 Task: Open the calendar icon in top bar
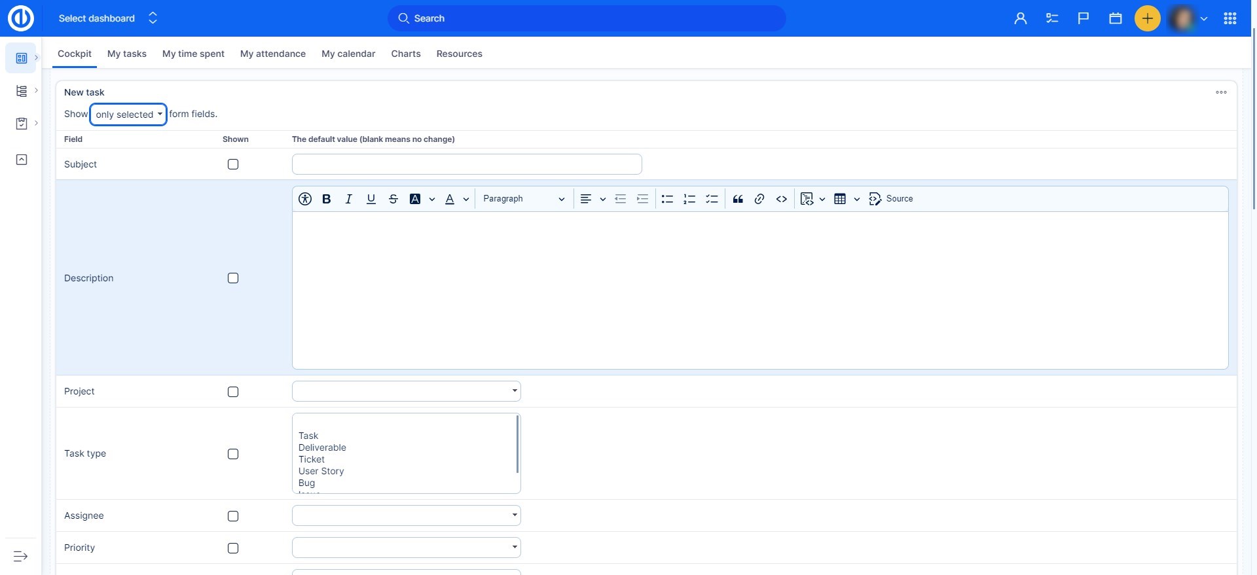pyautogui.click(x=1115, y=18)
